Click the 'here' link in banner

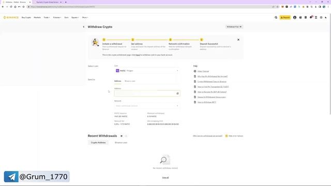pyautogui.click(x=138, y=55)
